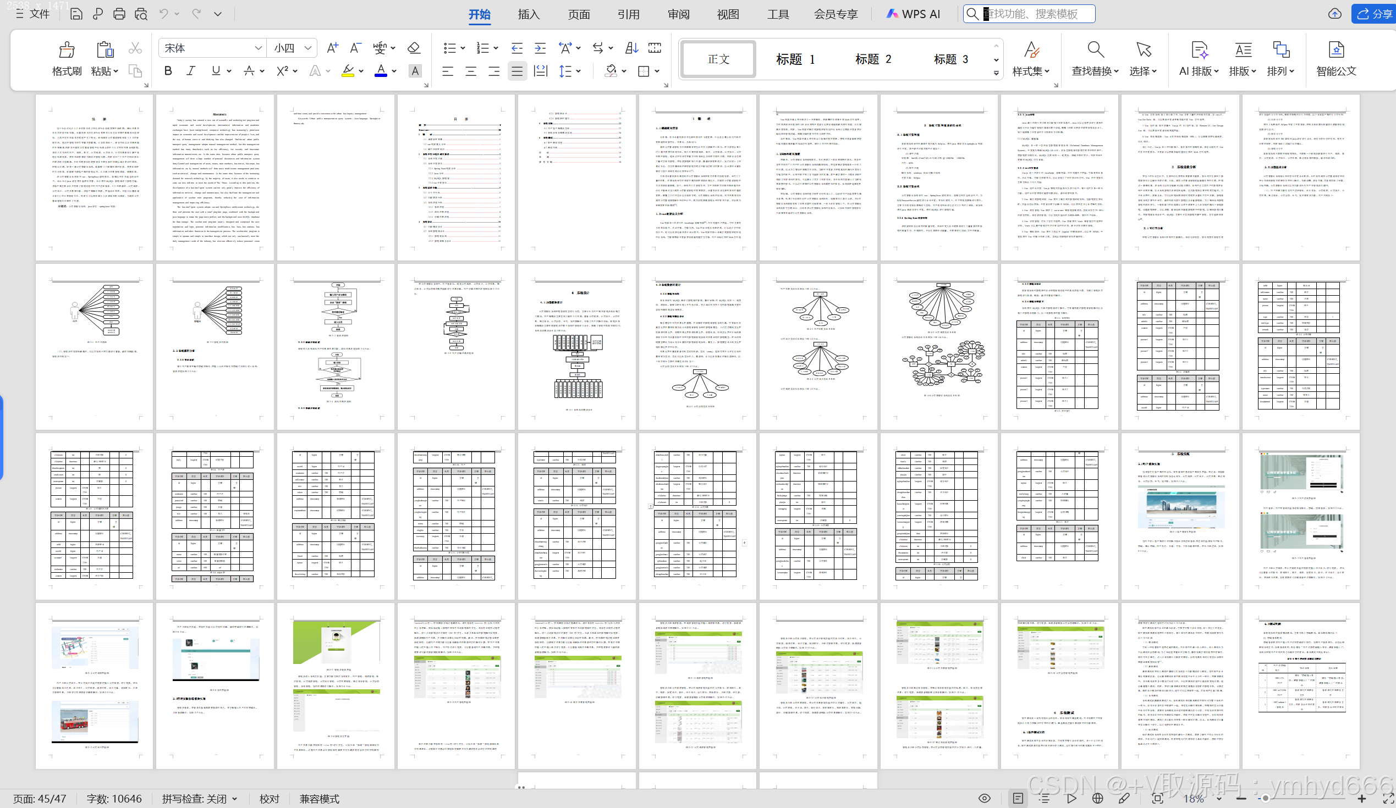Toggle eye protection mode in status bar
1396x808 pixels.
(x=984, y=798)
